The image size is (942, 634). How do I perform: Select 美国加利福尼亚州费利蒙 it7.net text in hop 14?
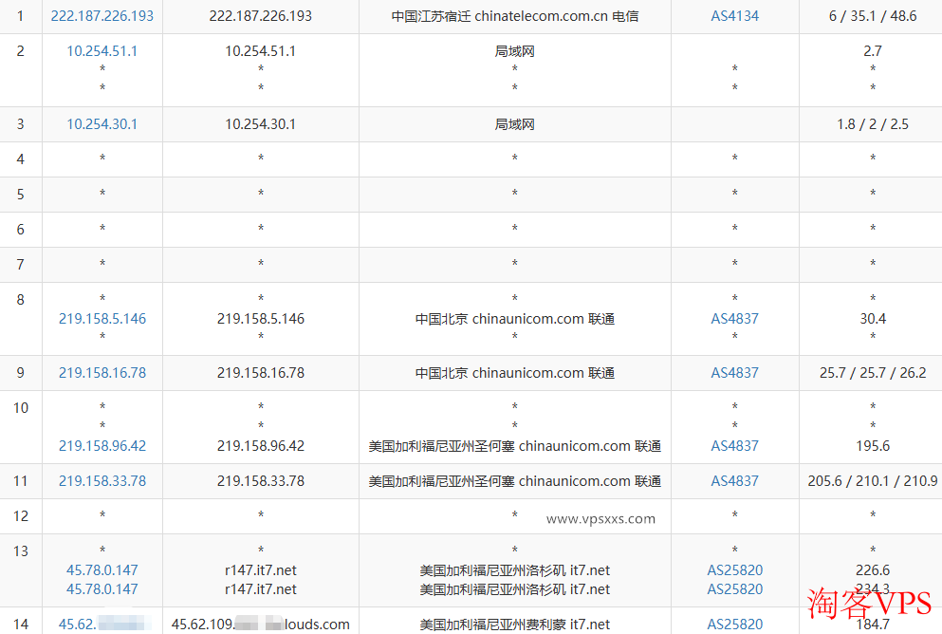(515, 625)
